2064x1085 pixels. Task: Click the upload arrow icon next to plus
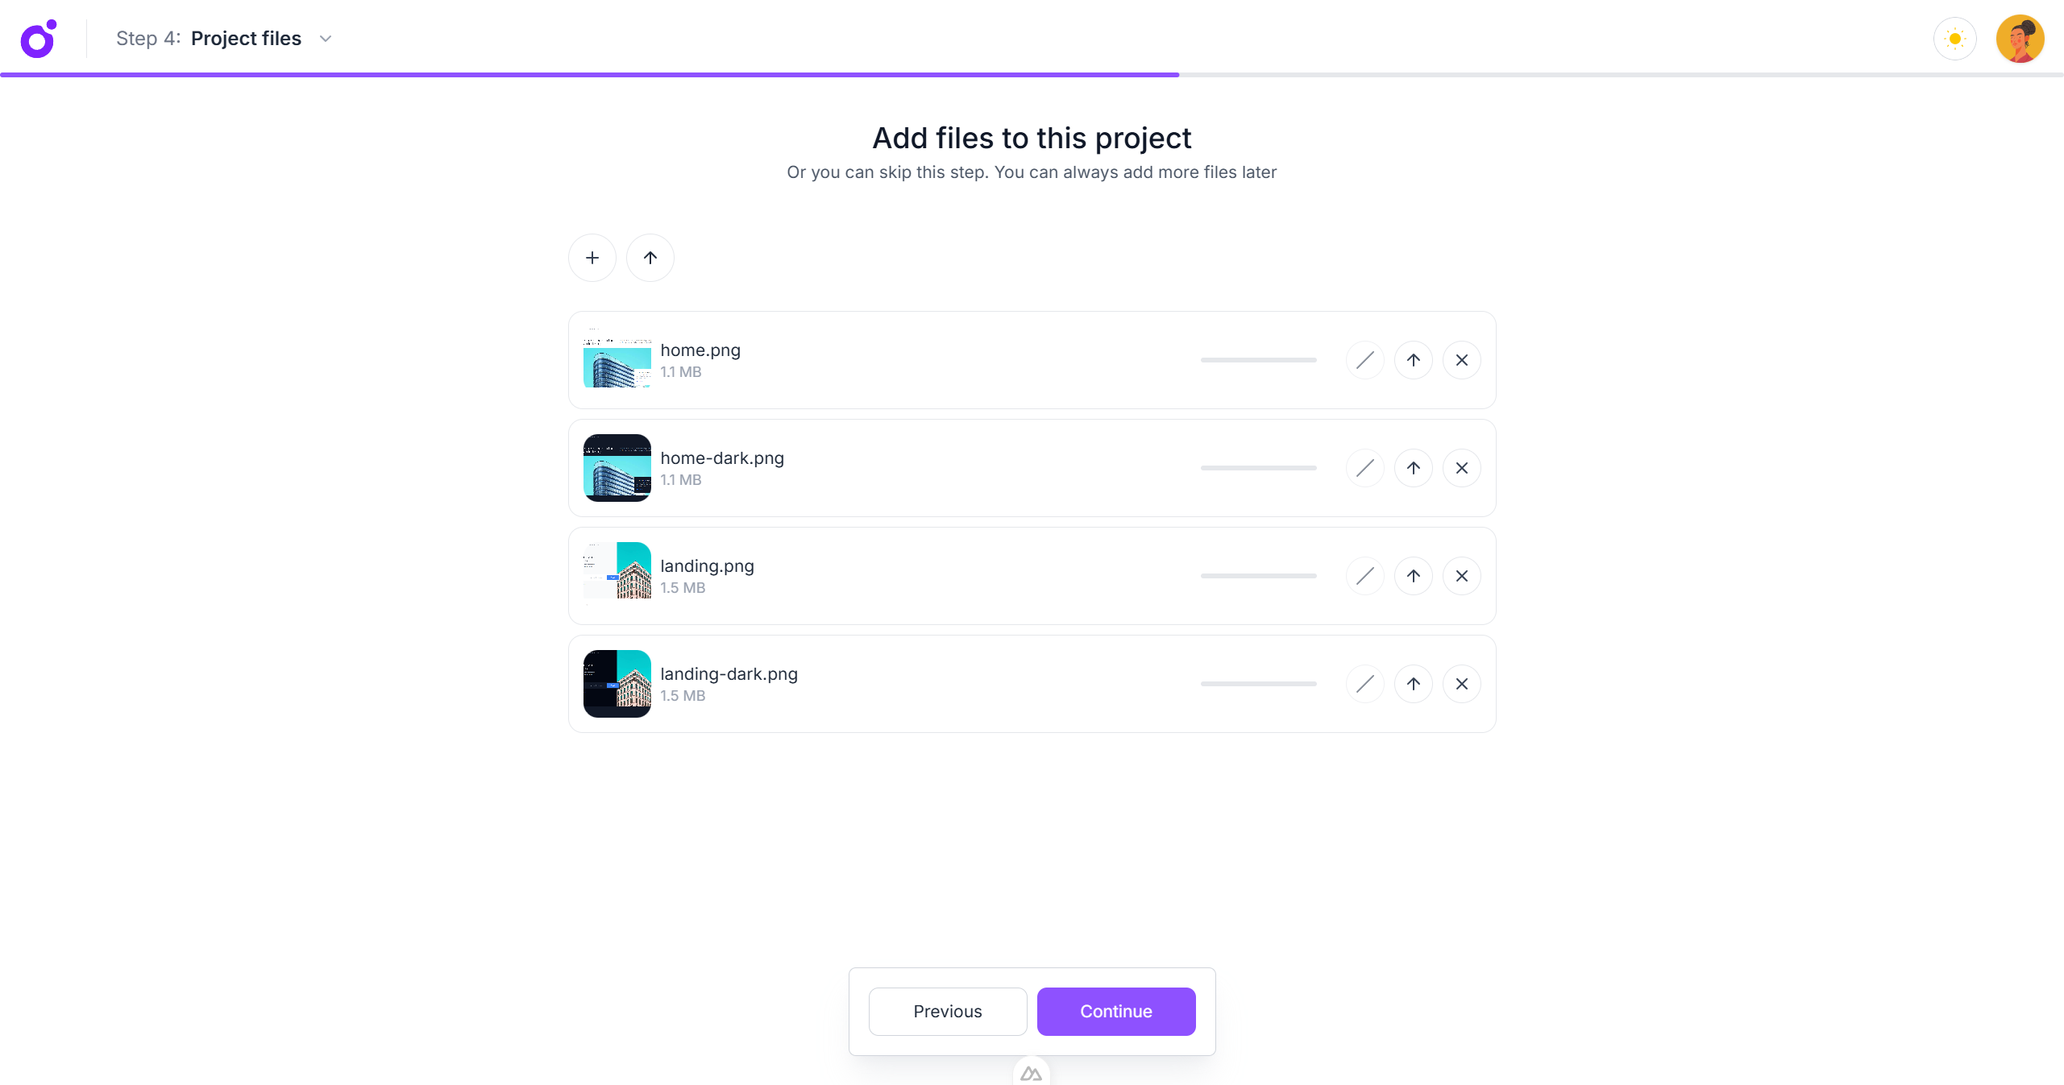tap(650, 257)
